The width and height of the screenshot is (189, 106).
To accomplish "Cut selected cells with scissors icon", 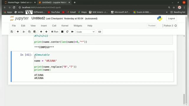I will pos(24,32).
